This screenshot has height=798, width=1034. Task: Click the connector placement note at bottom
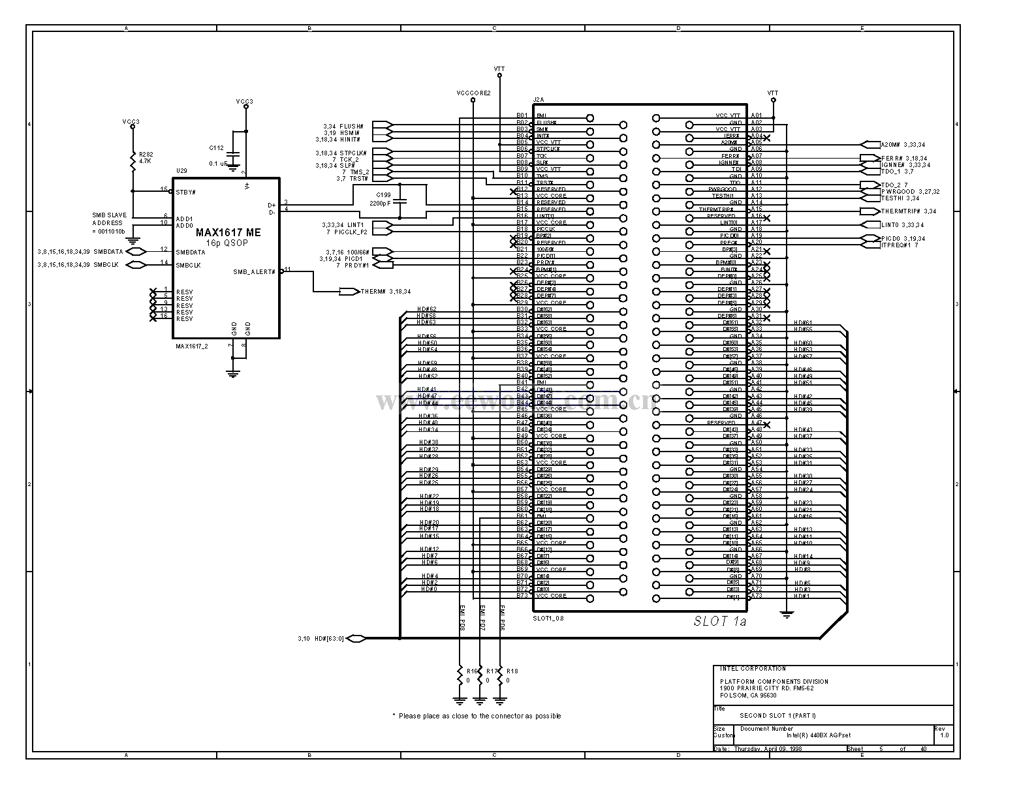tap(476, 716)
